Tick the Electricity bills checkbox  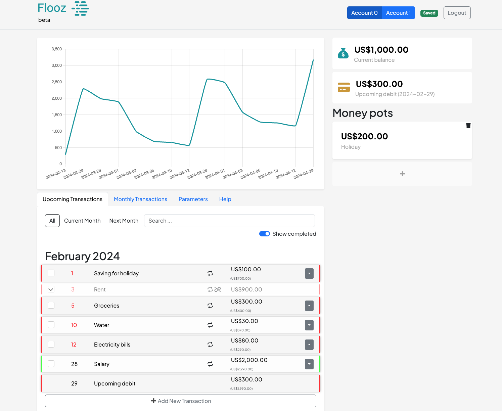tap(51, 344)
